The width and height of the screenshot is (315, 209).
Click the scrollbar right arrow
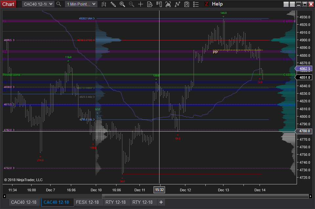click(310, 196)
